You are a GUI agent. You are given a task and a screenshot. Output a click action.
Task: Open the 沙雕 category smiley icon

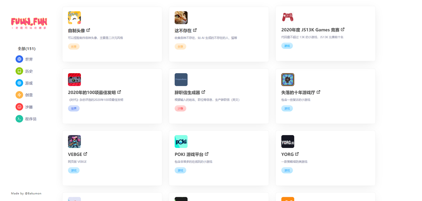point(19,107)
